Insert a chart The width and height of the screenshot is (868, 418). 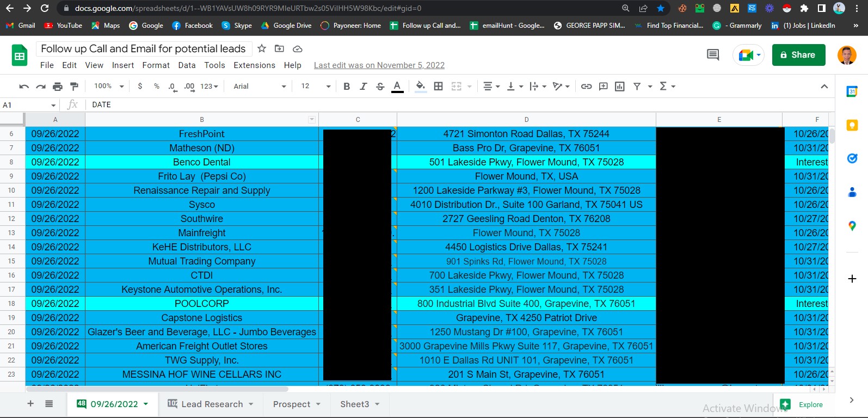pos(620,87)
